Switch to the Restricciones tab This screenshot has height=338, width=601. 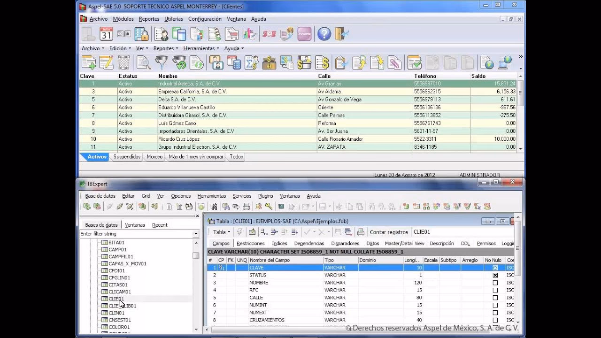[x=251, y=244]
